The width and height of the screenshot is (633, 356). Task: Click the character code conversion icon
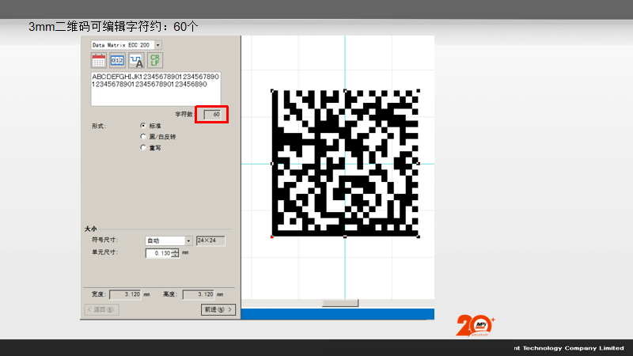coord(136,60)
